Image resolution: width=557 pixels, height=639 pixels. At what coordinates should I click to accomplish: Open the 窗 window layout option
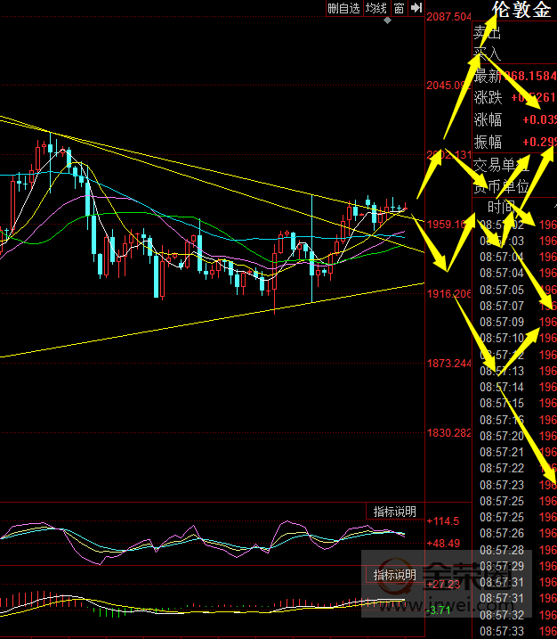click(x=400, y=8)
